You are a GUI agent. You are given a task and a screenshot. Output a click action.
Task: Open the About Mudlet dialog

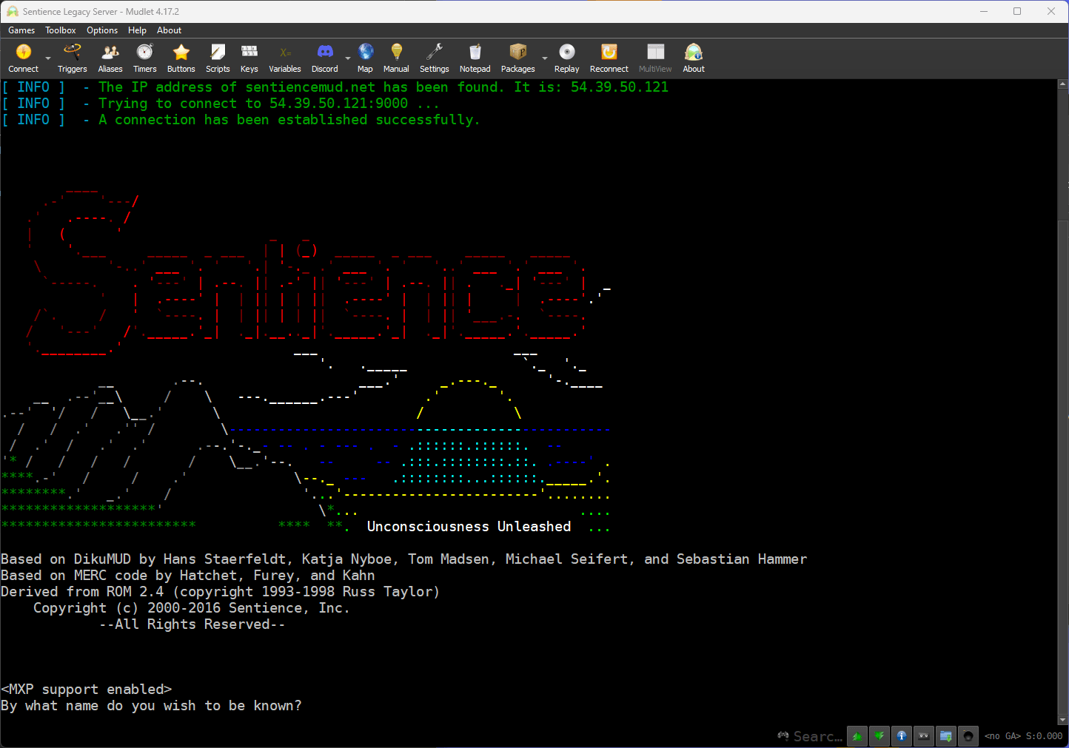pyautogui.click(x=694, y=58)
